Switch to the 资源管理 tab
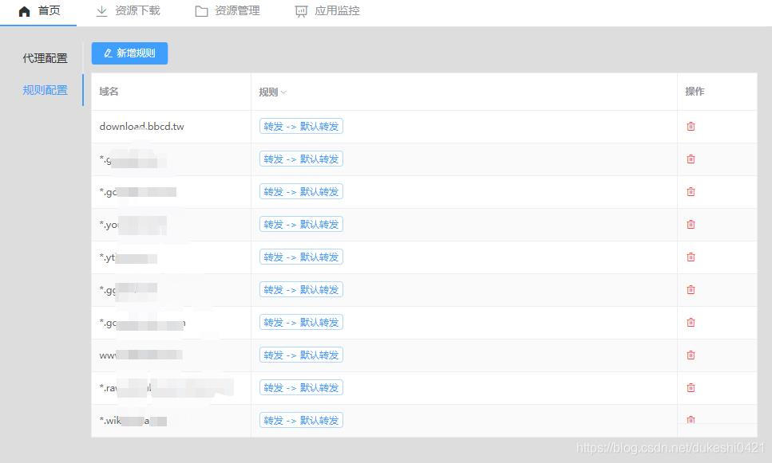The height and width of the screenshot is (463, 772). pos(228,11)
